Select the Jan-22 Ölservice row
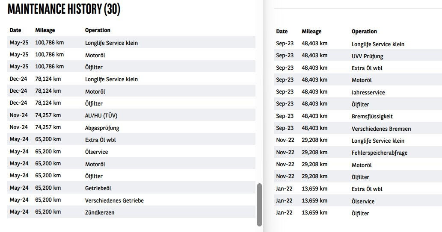This screenshot has height=232, width=442. 358,201
